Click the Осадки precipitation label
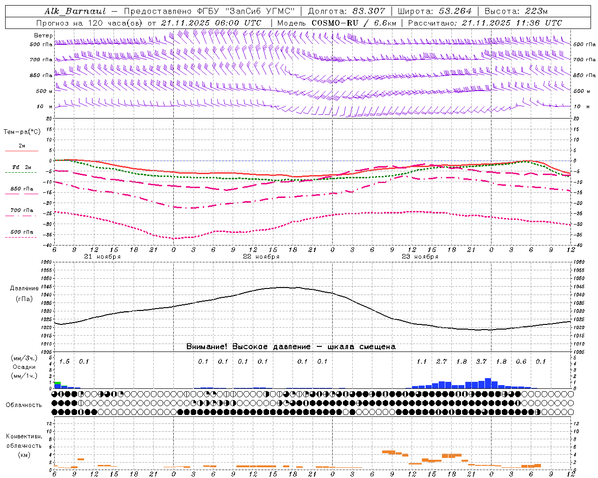The height and width of the screenshot is (478, 598). [24, 367]
